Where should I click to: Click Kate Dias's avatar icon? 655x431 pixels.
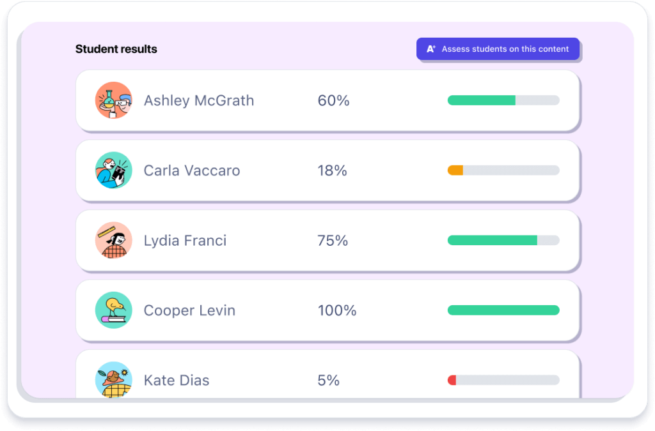point(114,381)
